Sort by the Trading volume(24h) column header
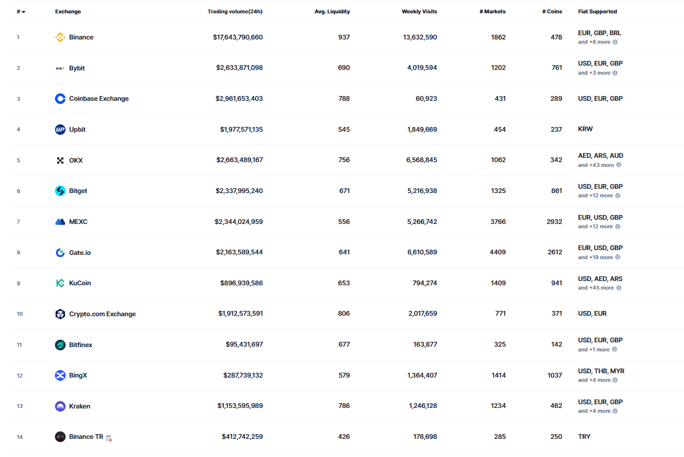Viewport: 684px width, 457px height. pyautogui.click(x=235, y=11)
